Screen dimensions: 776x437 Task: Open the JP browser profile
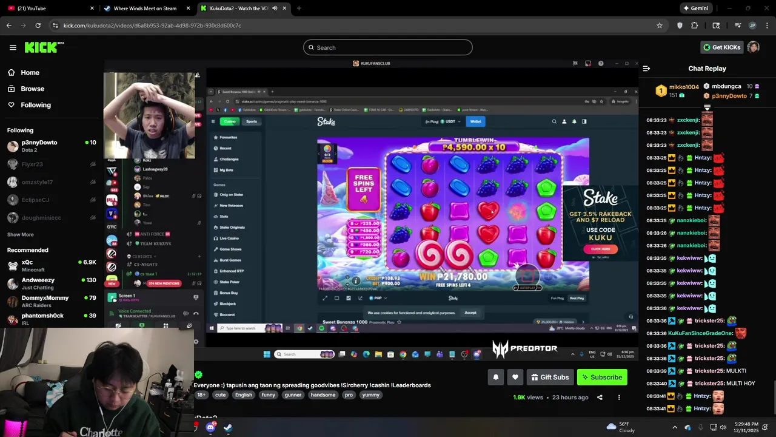[752, 25]
